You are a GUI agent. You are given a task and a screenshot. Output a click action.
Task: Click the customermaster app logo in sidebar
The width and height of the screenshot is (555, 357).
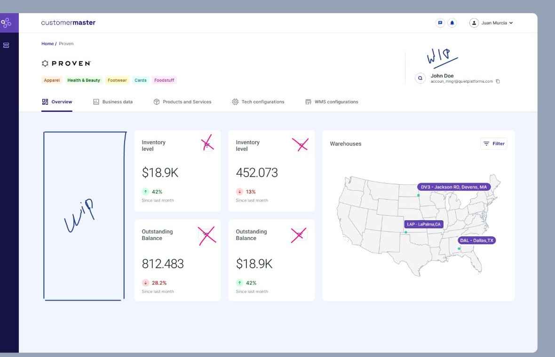(x=7, y=23)
